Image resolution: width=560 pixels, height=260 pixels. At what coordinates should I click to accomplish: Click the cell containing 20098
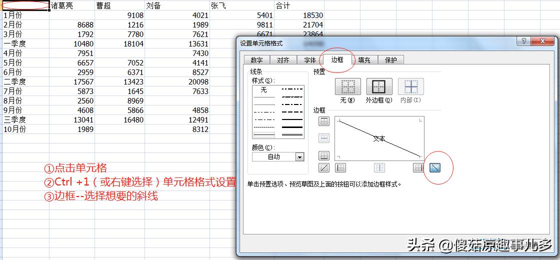177,82
